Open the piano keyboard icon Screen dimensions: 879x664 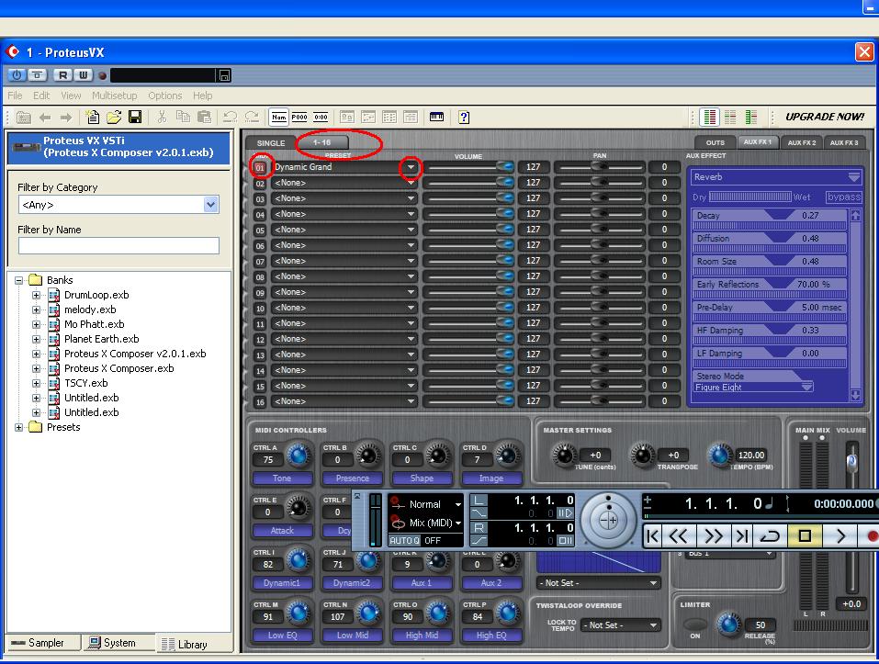tap(436, 117)
